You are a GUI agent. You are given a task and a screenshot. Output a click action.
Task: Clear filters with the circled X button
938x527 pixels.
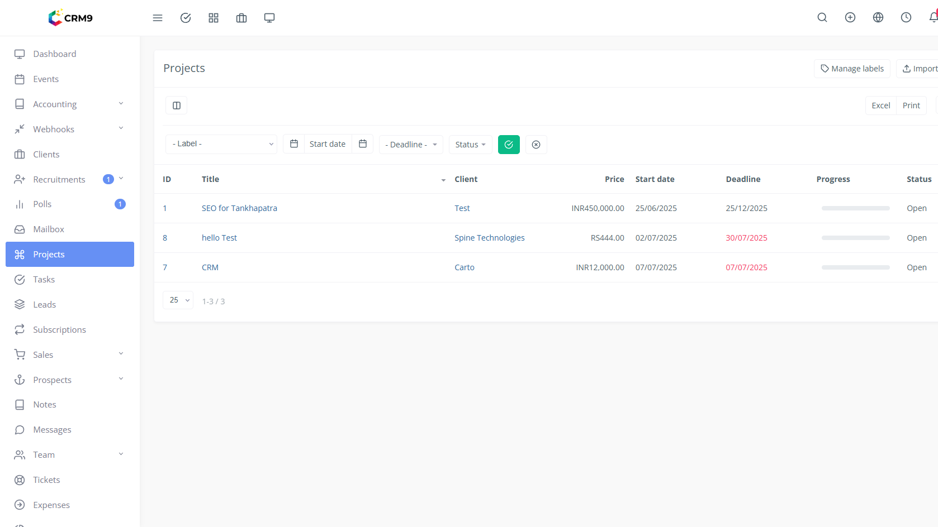[x=536, y=145]
